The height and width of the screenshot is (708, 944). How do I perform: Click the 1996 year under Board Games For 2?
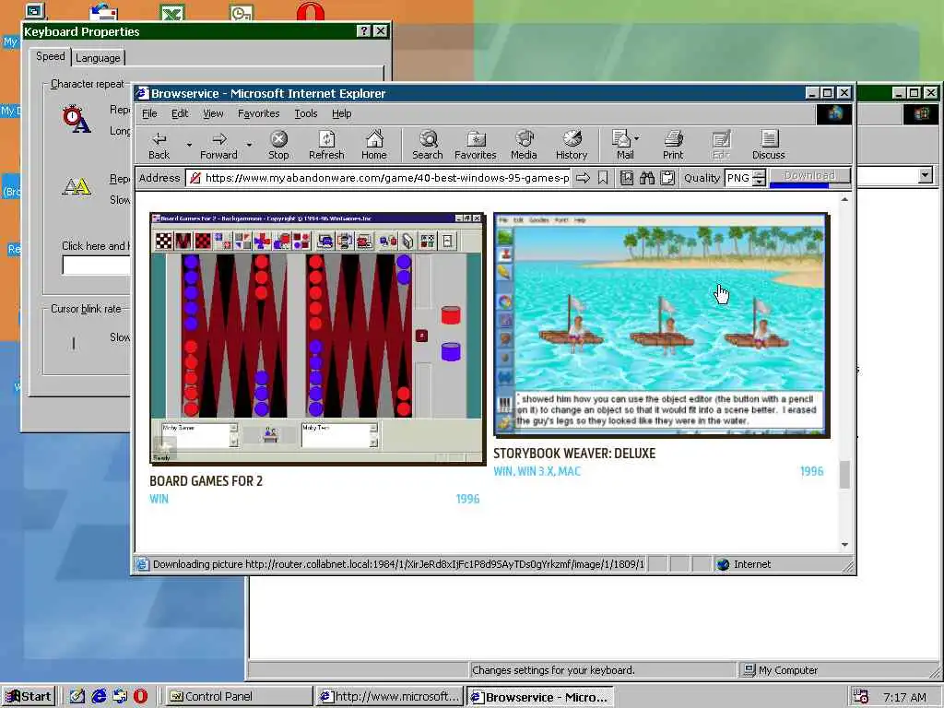click(x=467, y=499)
